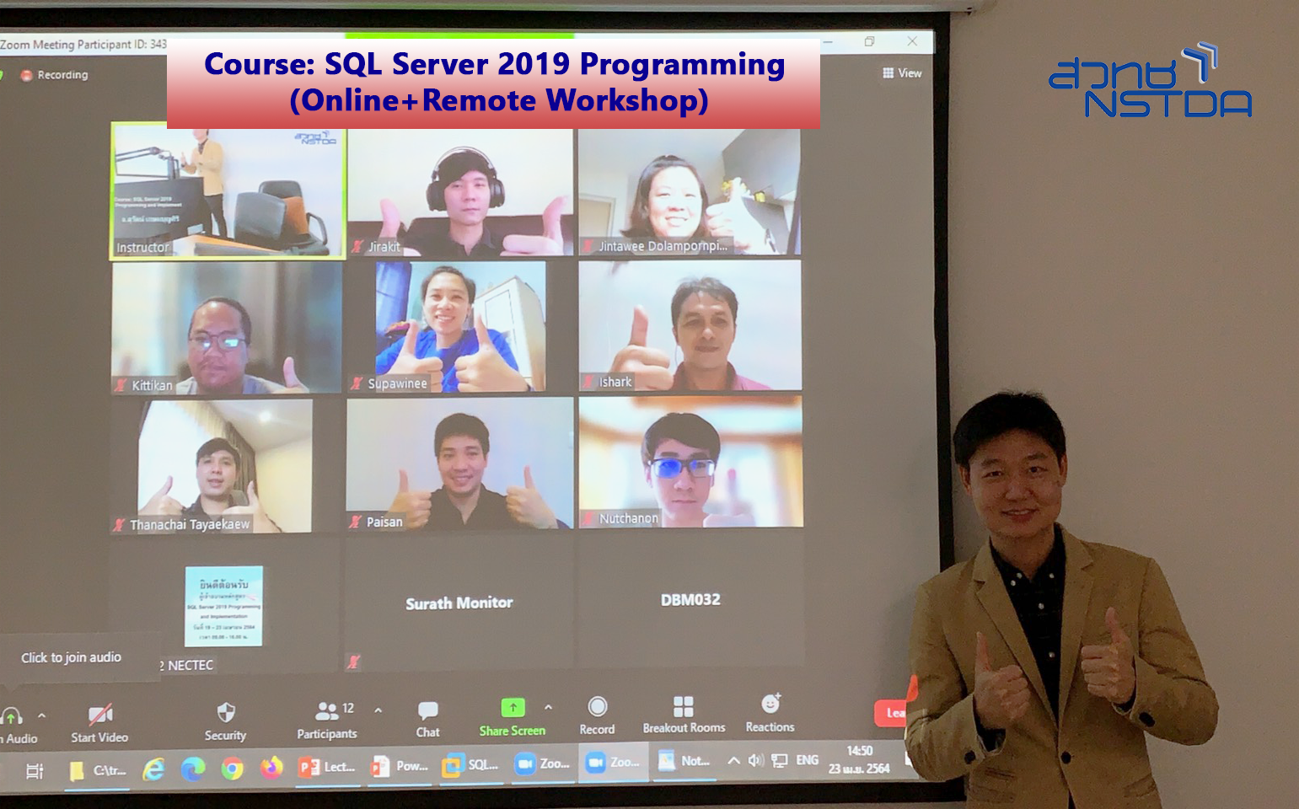Viewport: 1299px width, 809px height.
Task: Click the network tray icon
Action: [780, 760]
